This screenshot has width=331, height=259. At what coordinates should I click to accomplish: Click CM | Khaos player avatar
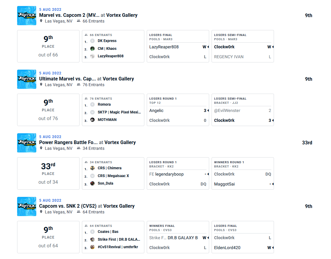point(92,49)
